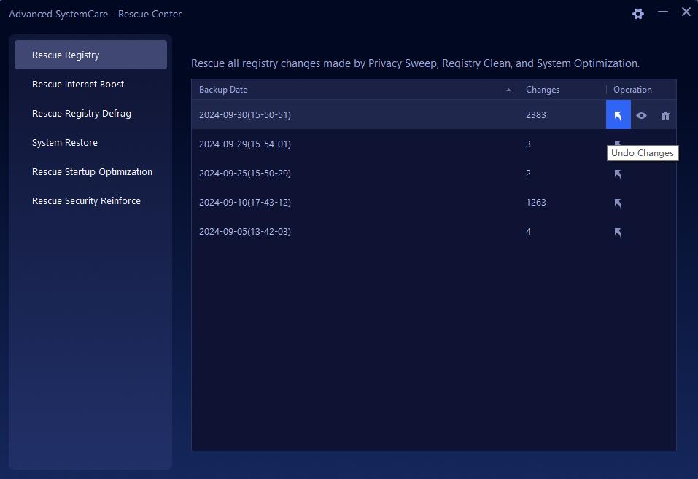View details of 2024-09-30 backup

[641, 116]
